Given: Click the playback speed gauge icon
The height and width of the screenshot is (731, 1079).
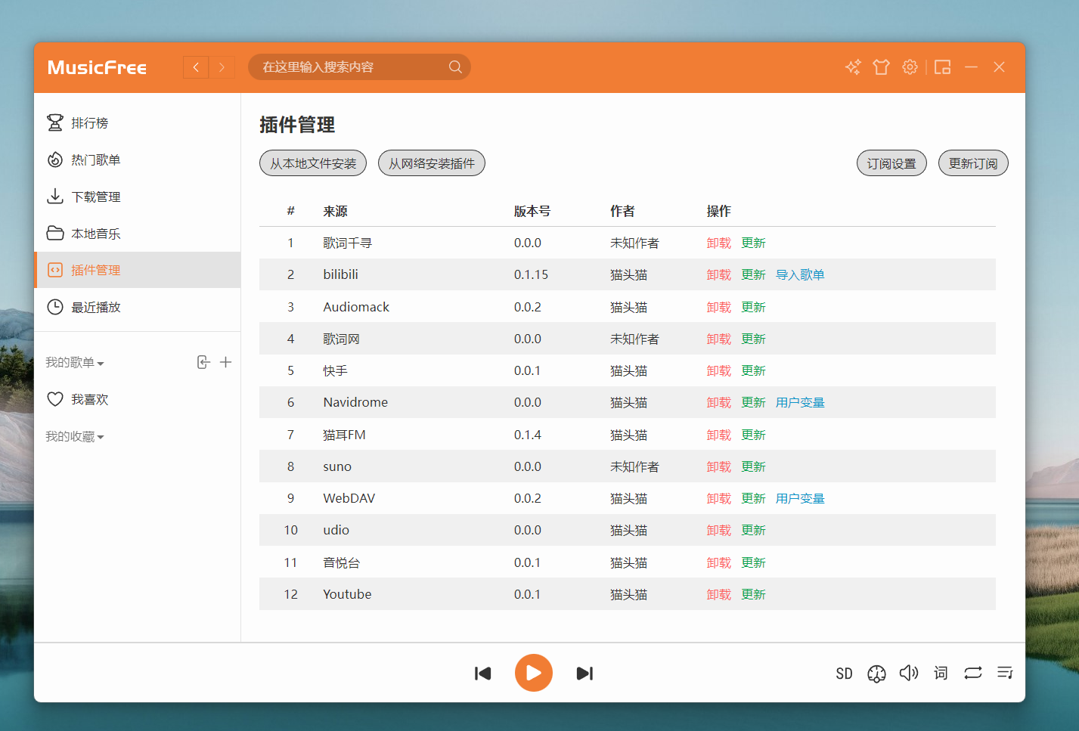Looking at the screenshot, I should tap(876, 673).
